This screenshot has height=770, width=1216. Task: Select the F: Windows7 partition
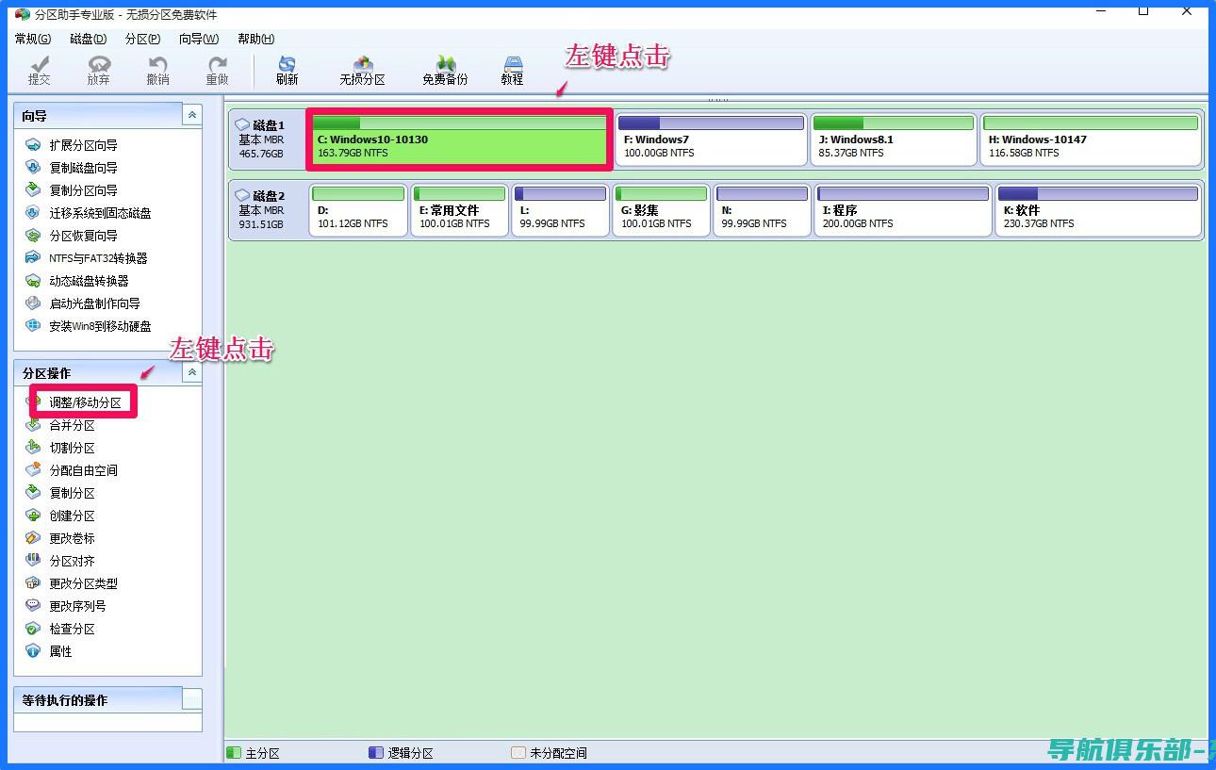711,139
